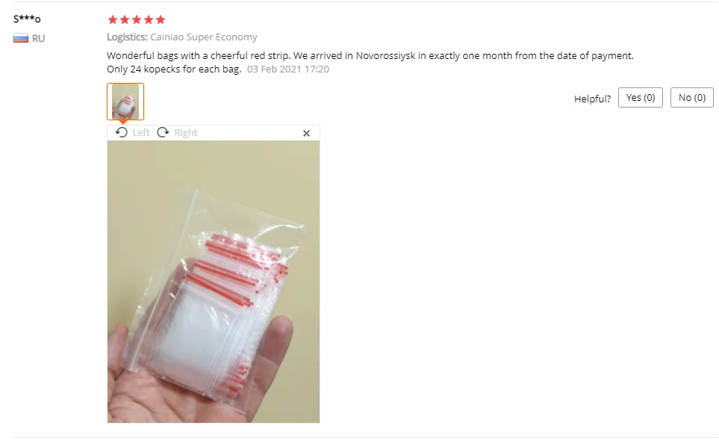Click the 'Right' rotate label
The height and width of the screenshot is (440, 719).
pyautogui.click(x=186, y=132)
